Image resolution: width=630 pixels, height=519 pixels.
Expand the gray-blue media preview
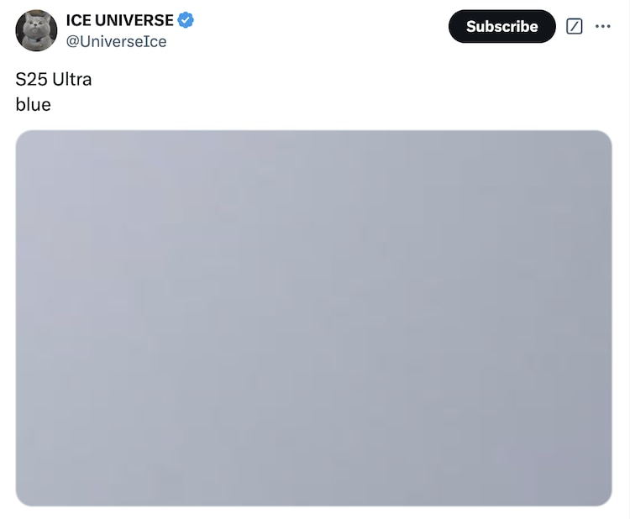click(x=314, y=317)
